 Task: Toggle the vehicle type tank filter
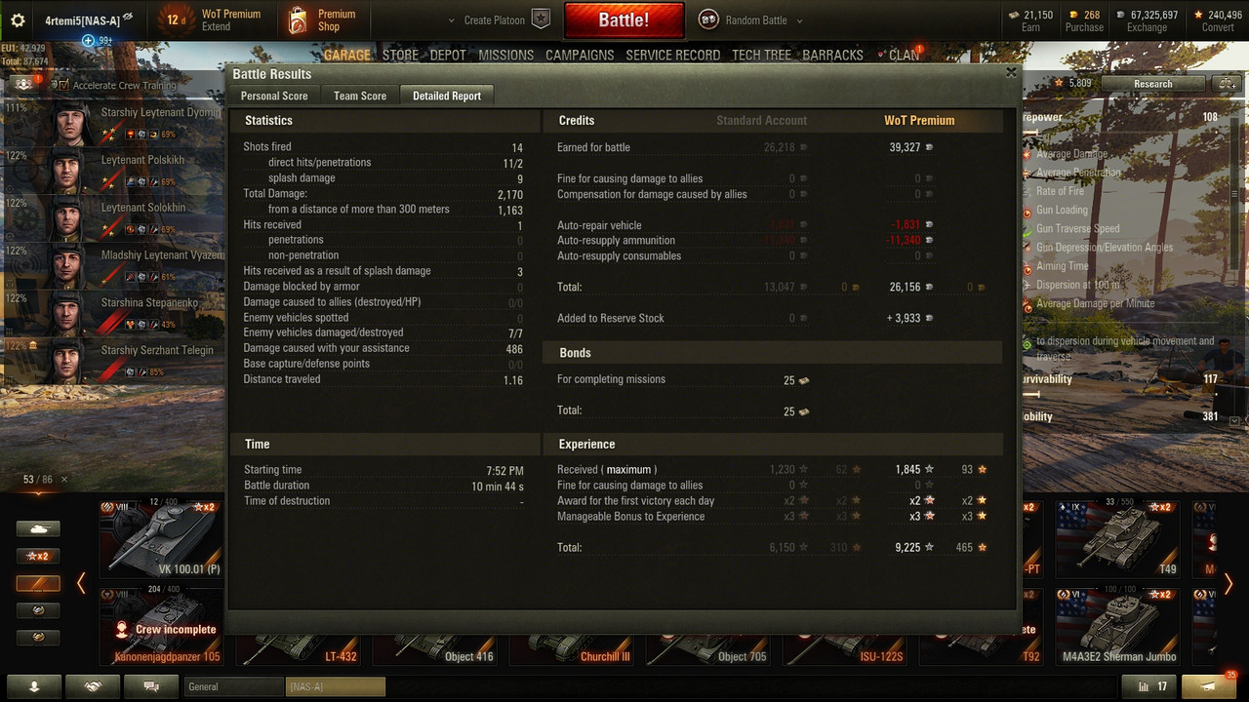pyautogui.click(x=38, y=528)
